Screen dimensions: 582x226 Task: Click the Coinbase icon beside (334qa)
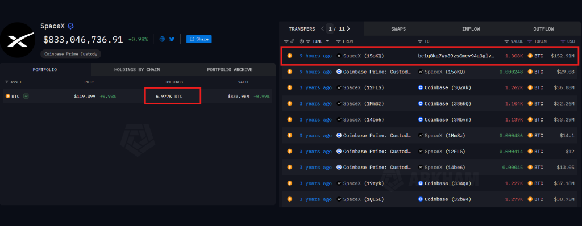421,183
